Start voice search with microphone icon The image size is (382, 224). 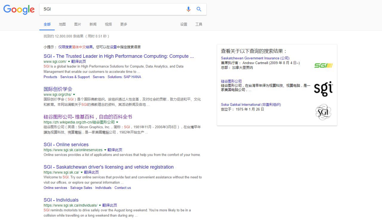188,9
